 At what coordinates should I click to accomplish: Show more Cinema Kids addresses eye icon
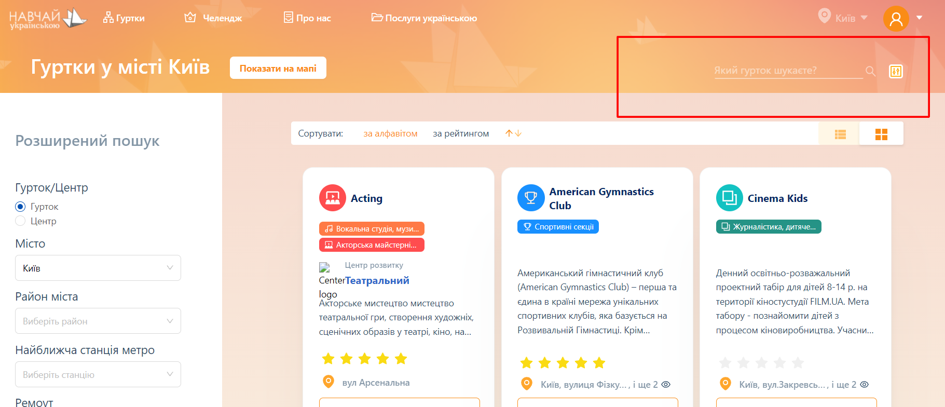pyautogui.click(x=865, y=385)
